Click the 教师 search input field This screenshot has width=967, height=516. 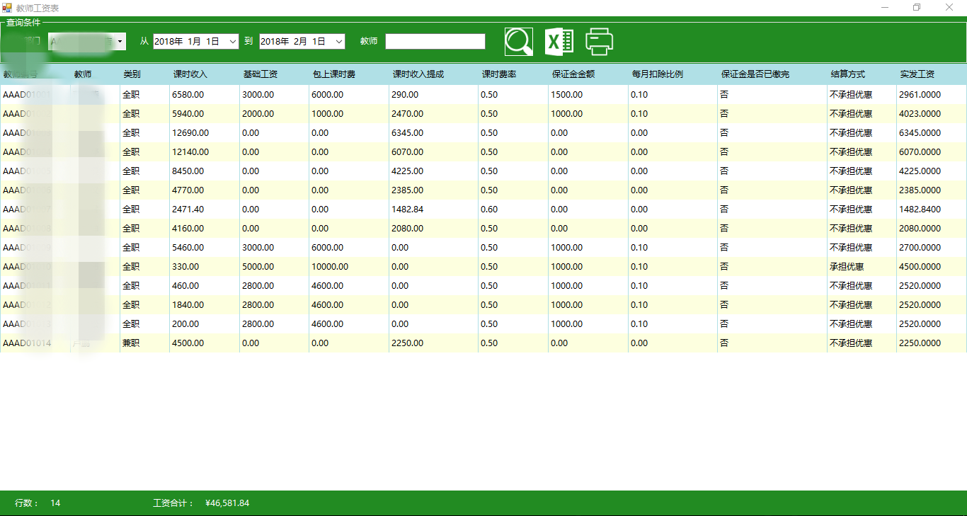pos(435,42)
